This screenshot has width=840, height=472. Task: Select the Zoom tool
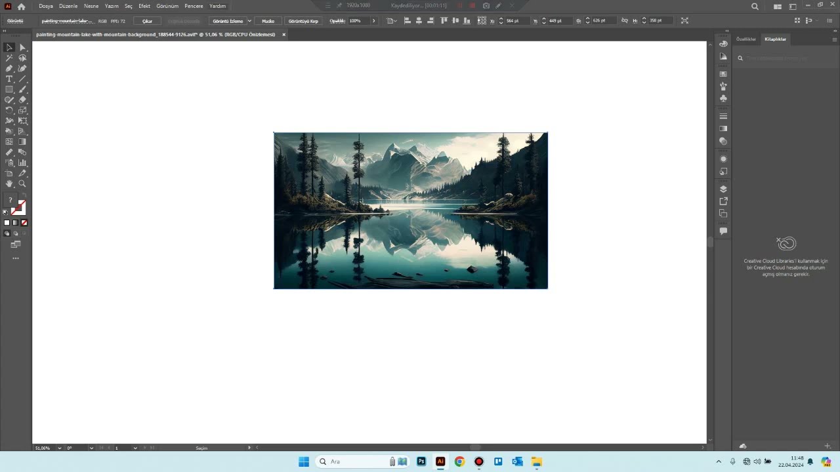[22, 184]
